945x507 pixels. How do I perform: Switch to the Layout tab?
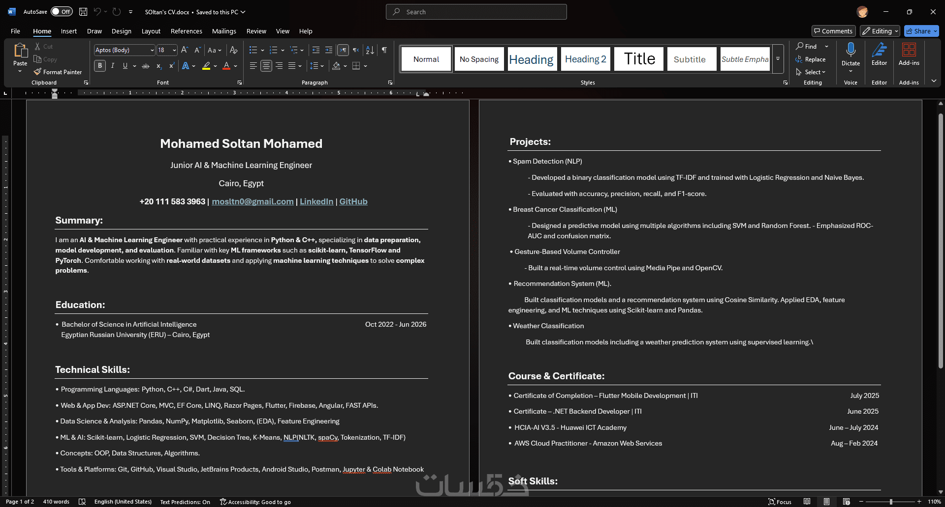pos(151,31)
